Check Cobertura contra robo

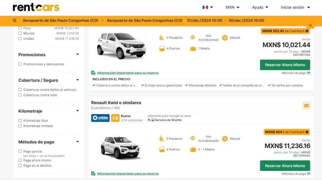tap(20, 95)
